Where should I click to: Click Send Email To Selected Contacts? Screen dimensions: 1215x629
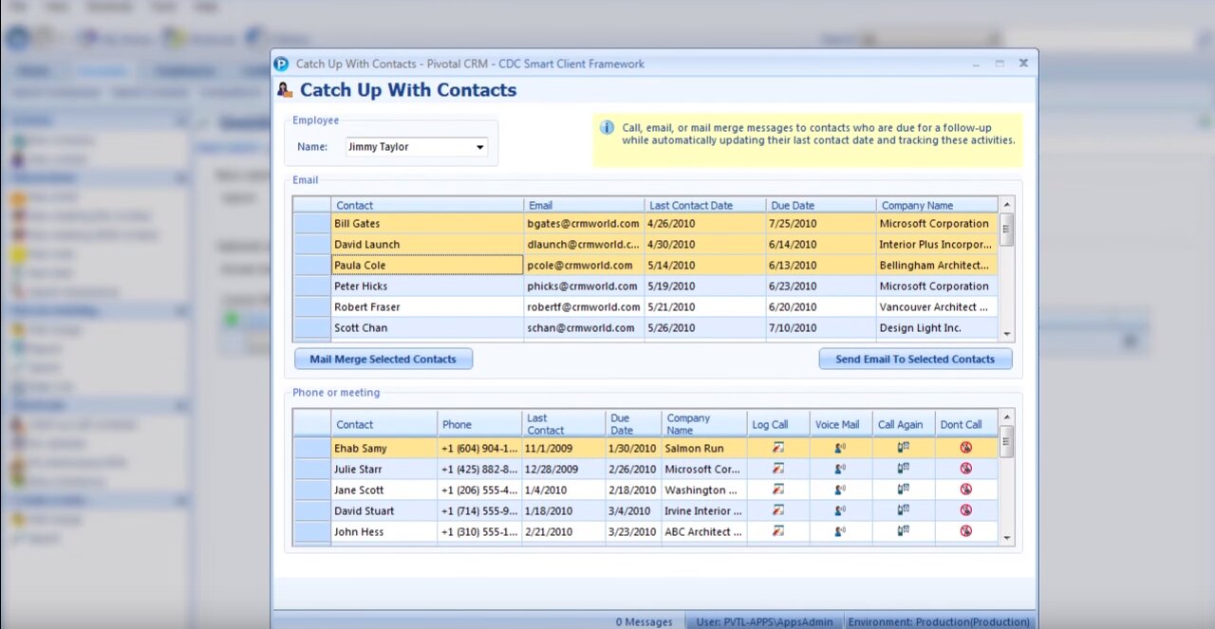(915, 360)
